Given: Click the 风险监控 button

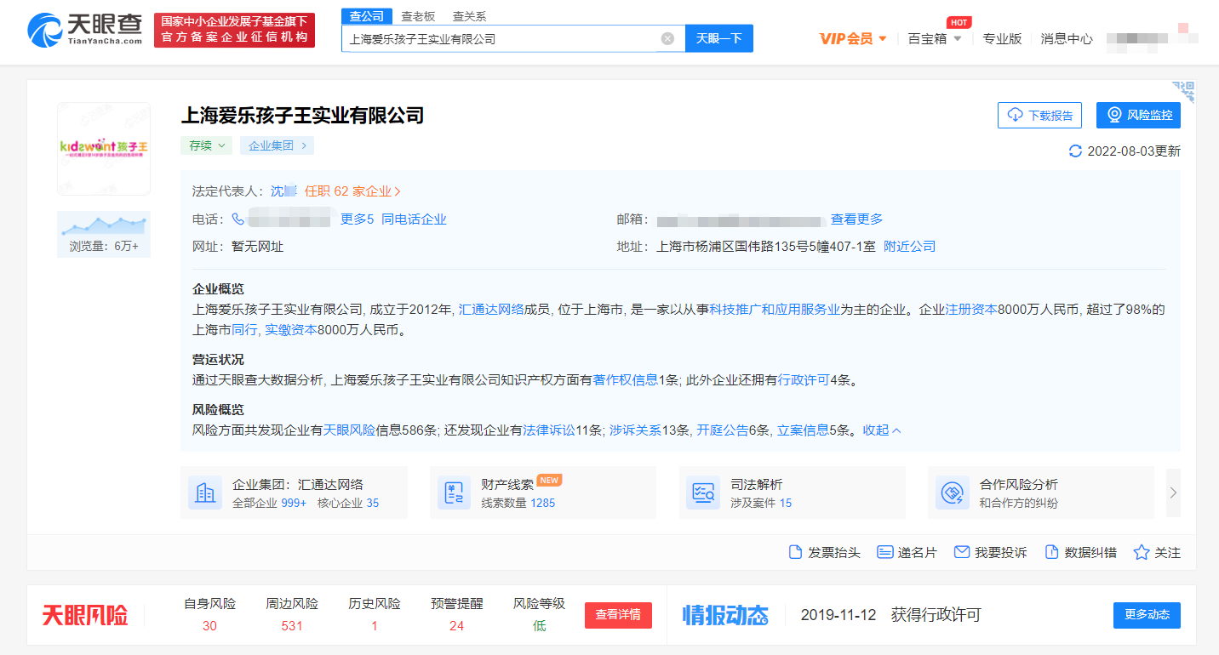Looking at the screenshot, I should (1138, 115).
